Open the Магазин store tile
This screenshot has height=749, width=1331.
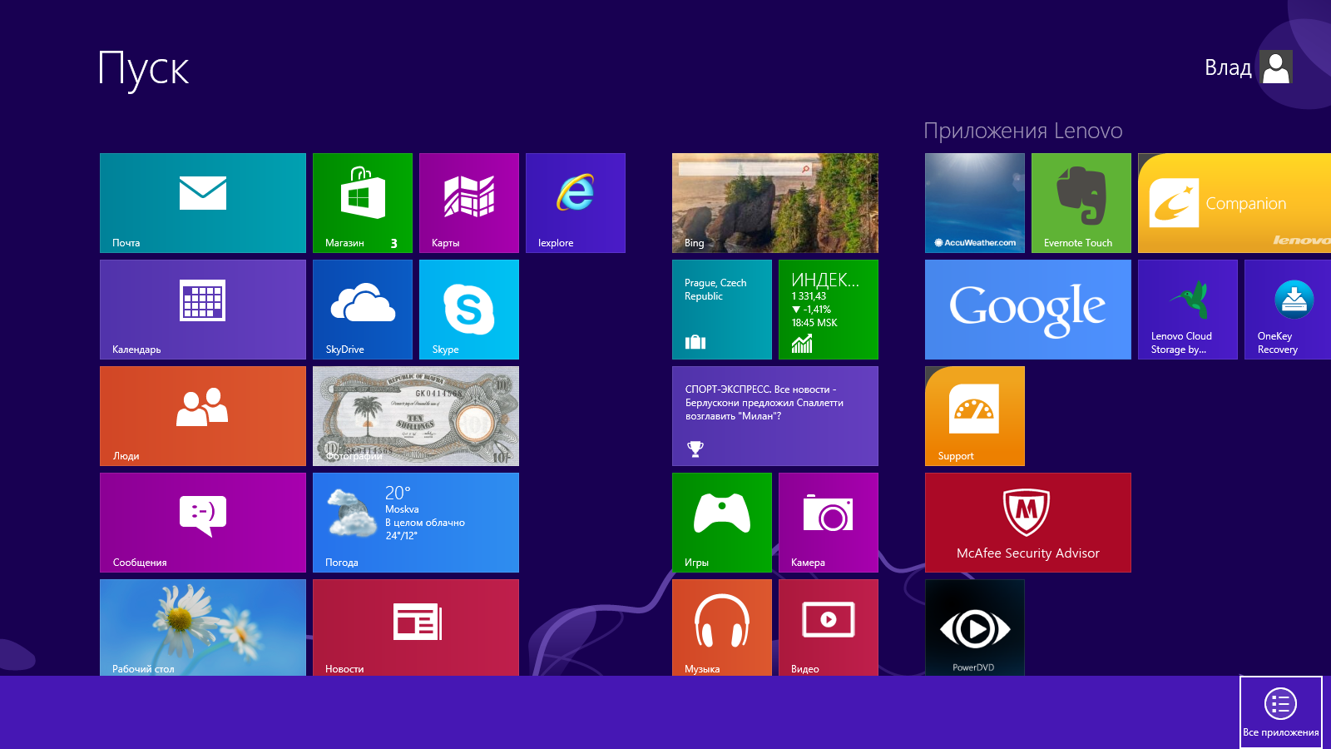(363, 203)
